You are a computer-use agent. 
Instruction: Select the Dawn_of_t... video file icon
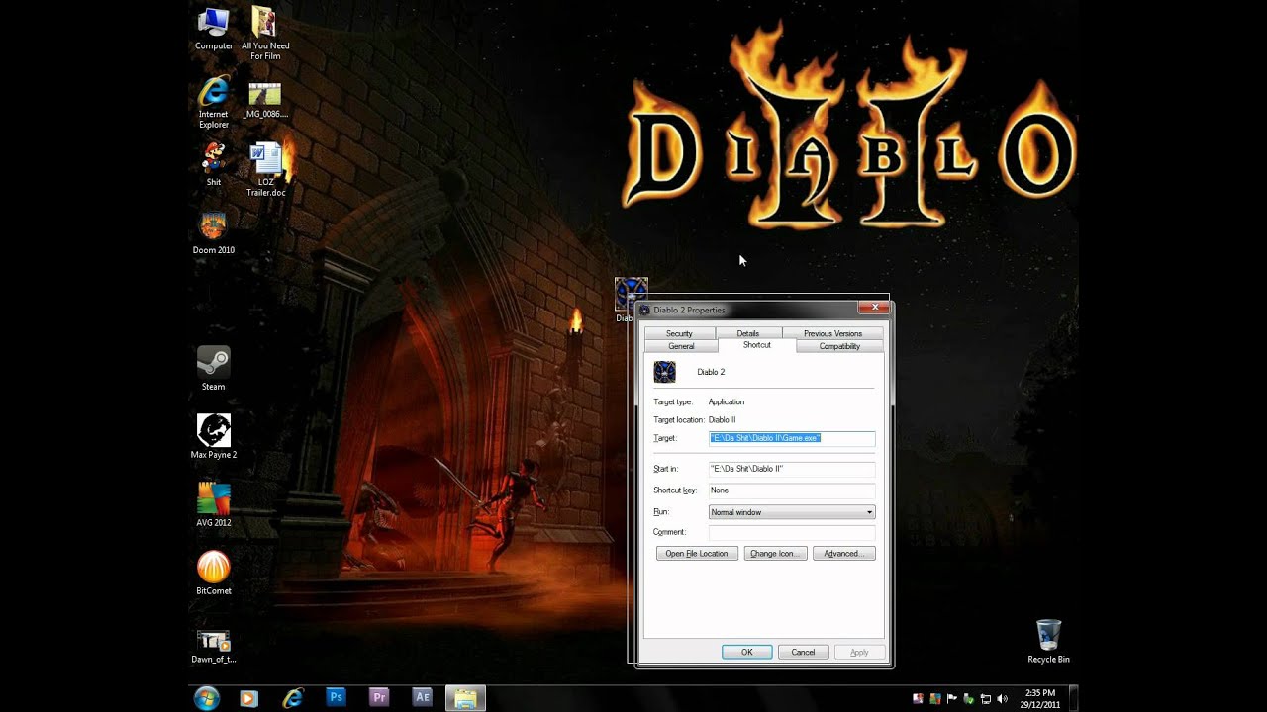click(x=214, y=647)
